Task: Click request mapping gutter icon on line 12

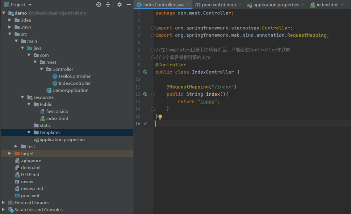Action: pyautogui.click(x=145, y=94)
